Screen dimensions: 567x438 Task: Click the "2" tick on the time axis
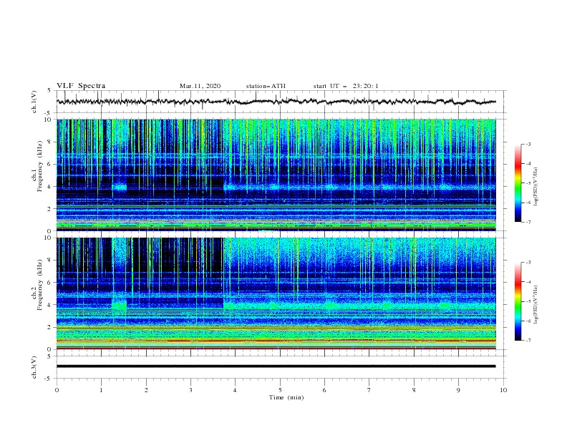click(146, 390)
